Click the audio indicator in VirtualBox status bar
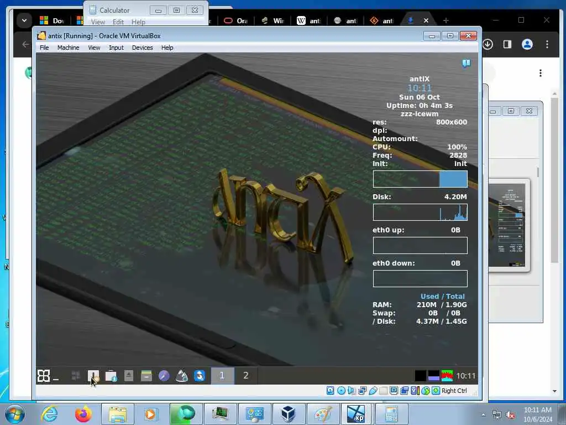This screenshot has width=566, height=425. click(352, 391)
